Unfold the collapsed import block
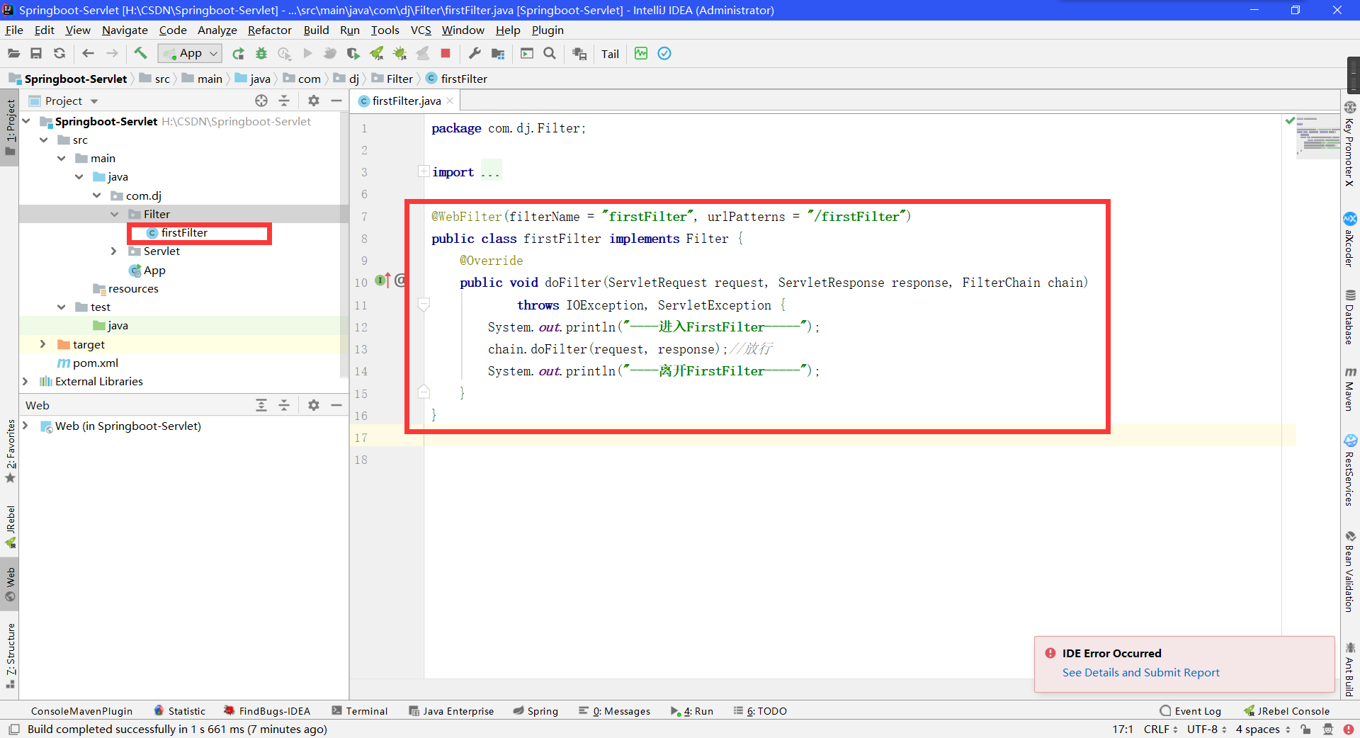 pos(424,171)
